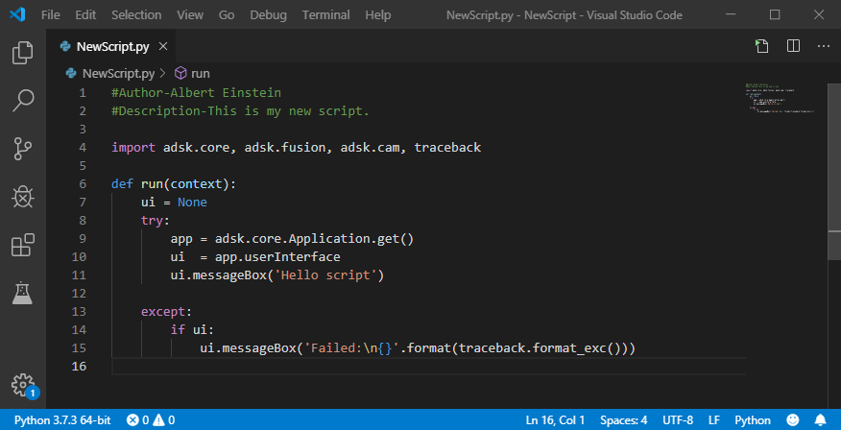Change end of line sequence LF
841x430 pixels.
tap(714, 420)
